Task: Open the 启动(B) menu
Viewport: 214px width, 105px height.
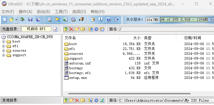Action: click(x=43, y=12)
